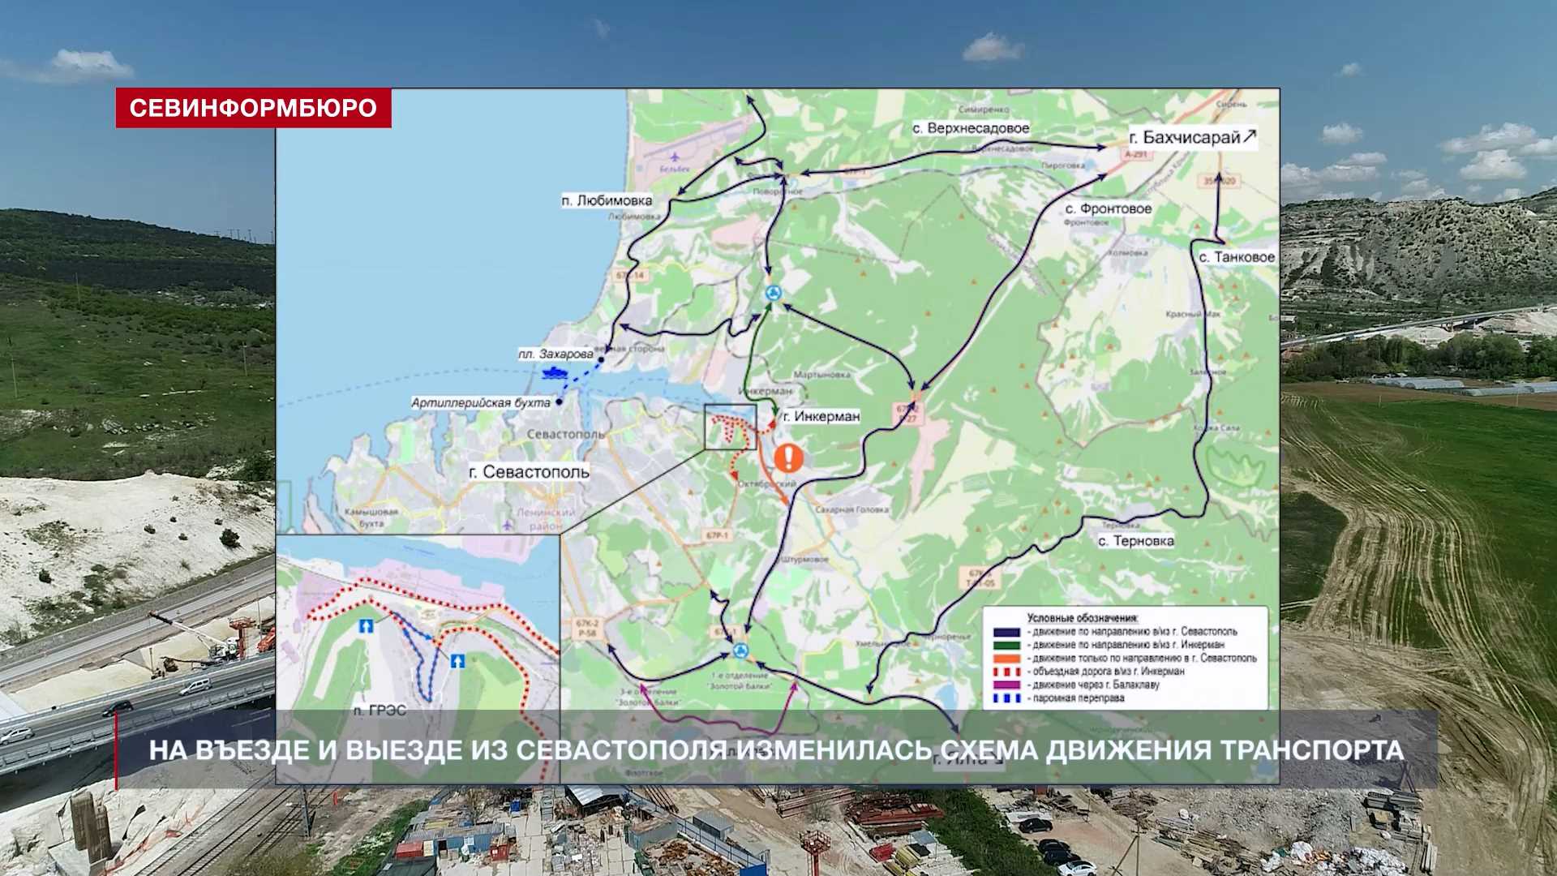The height and width of the screenshot is (876, 1557).
Task: Click the airplane icon near Бельбек
Action: tap(675, 156)
